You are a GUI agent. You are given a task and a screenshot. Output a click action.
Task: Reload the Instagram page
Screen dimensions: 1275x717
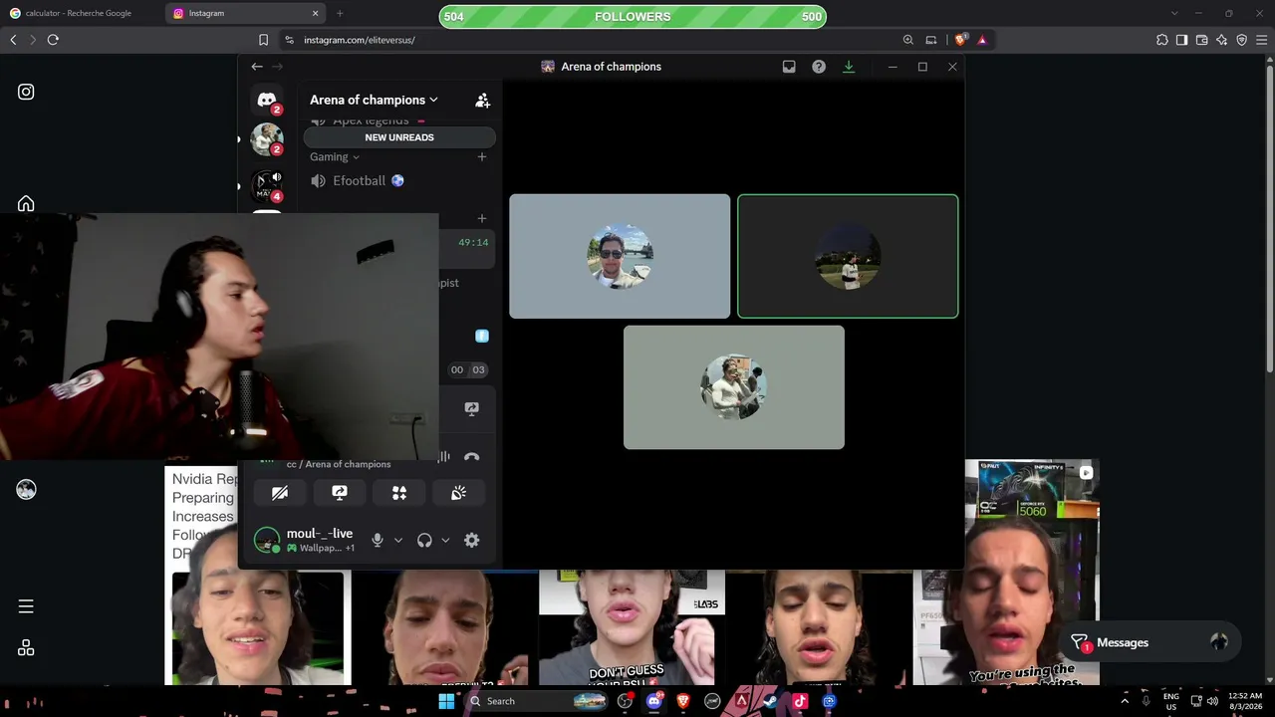53,40
